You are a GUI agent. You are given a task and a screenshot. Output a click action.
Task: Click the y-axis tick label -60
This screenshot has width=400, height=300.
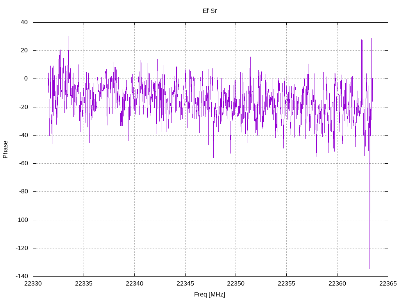click(23, 163)
